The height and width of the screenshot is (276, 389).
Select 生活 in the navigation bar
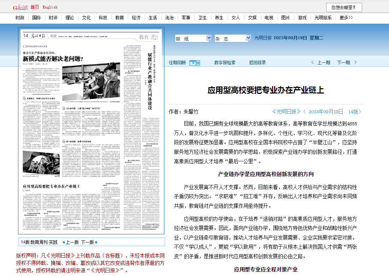pos(153,18)
